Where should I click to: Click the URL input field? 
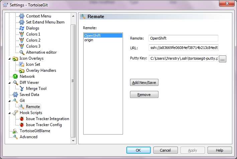[x=184, y=48]
